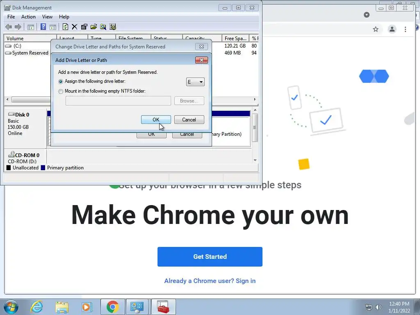
Task: Click Chrome tab search down arrow
Action: [367, 15]
